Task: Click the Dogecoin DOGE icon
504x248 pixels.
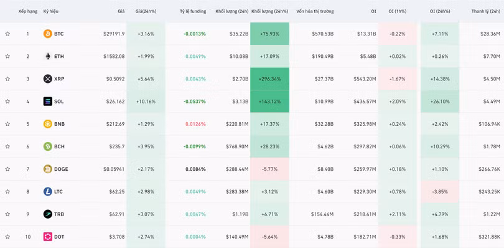Action: pyautogui.click(x=47, y=169)
